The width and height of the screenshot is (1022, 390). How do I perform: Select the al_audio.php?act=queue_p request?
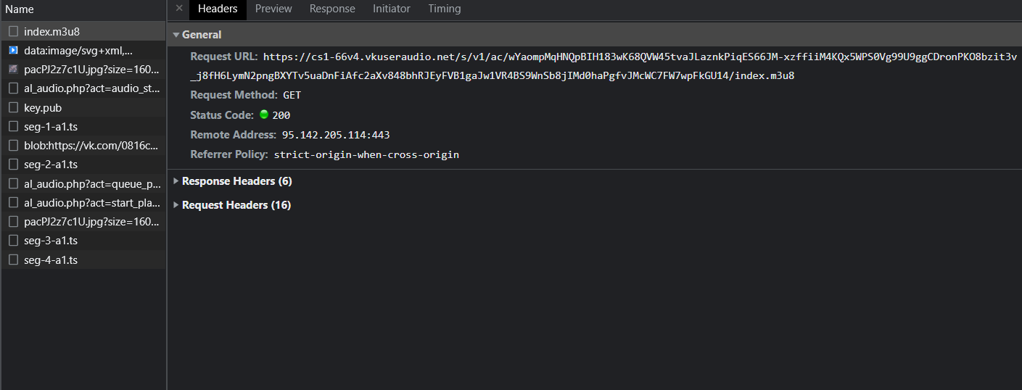(x=91, y=183)
